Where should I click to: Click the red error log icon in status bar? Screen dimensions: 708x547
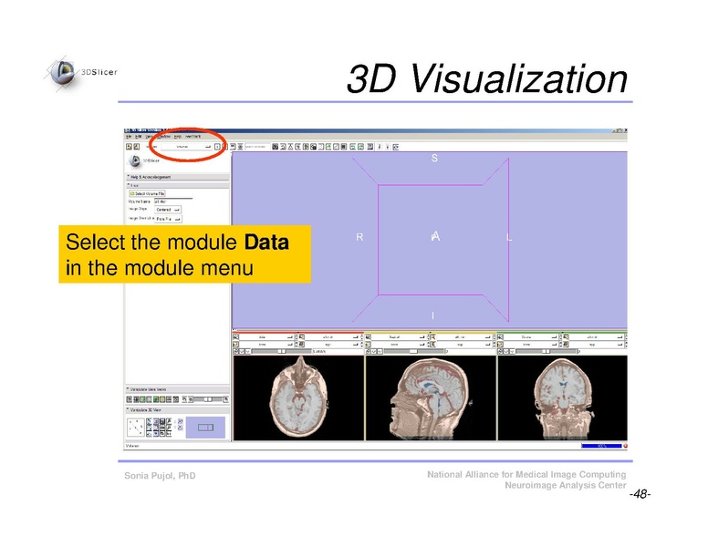pyautogui.click(x=625, y=446)
